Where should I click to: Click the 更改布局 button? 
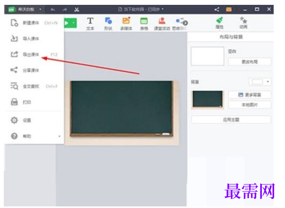point(249,62)
